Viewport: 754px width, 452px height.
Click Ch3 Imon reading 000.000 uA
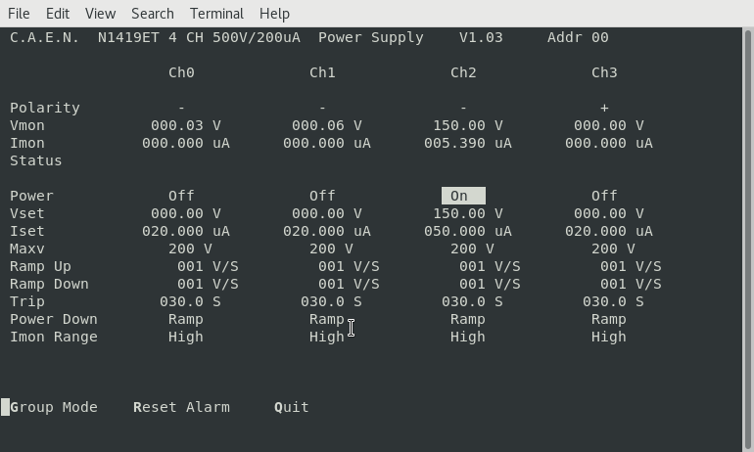609,143
